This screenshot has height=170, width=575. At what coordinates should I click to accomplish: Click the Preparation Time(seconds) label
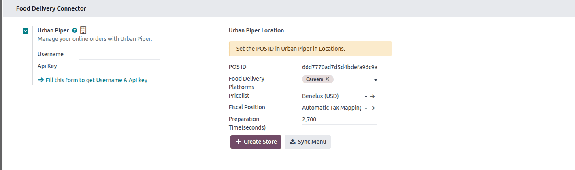point(247,123)
